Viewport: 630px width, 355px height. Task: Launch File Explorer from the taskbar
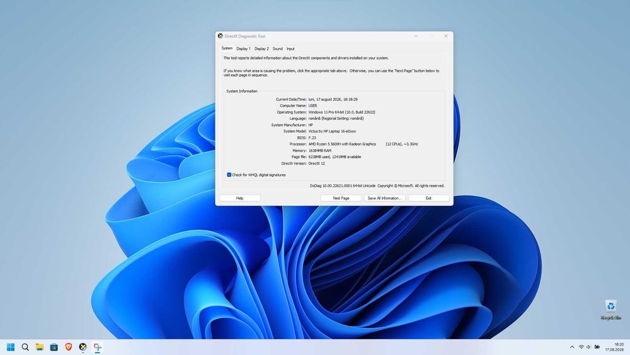[x=39, y=347]
